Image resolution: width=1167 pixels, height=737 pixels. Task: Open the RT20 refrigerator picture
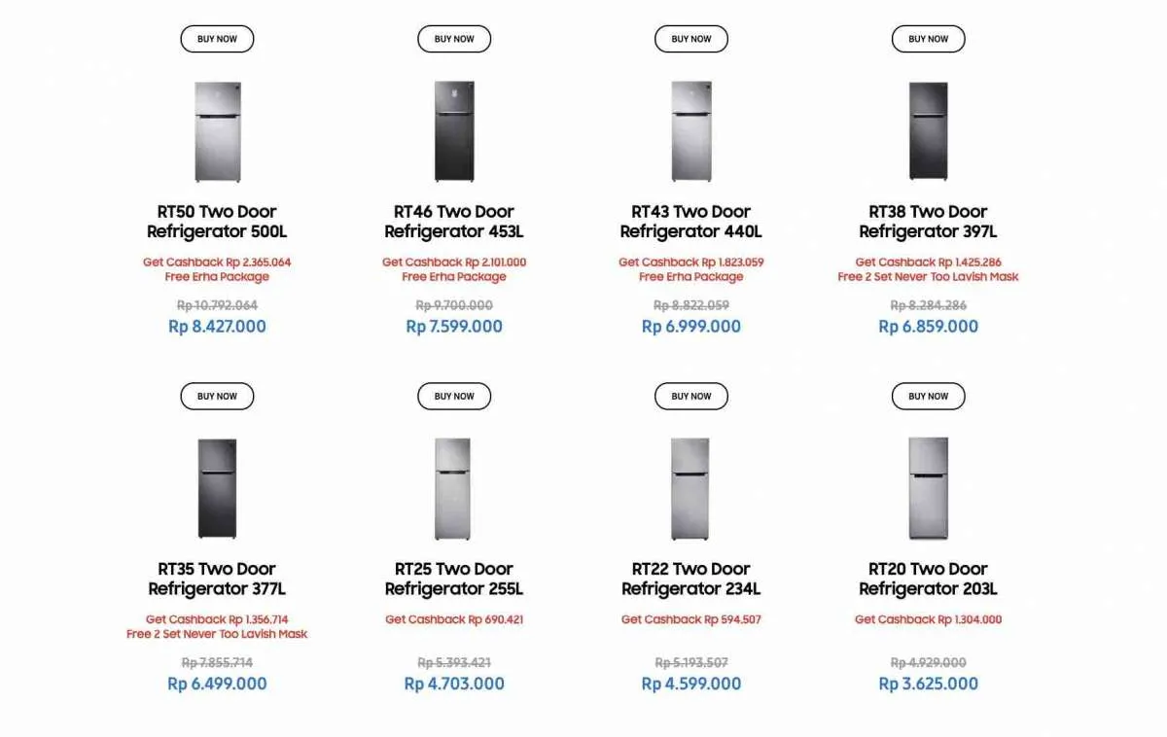(x=928, y=488)
